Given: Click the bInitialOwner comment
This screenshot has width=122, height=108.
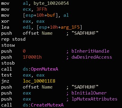Looking at the screenshot, I should point(89,93).
